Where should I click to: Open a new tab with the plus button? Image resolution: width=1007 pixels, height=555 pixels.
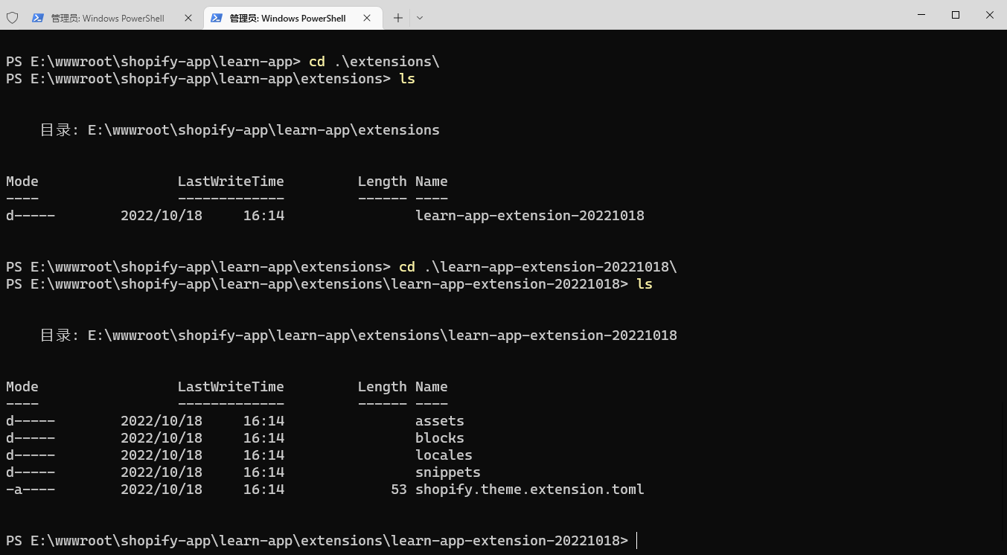(x=398, y=18)
